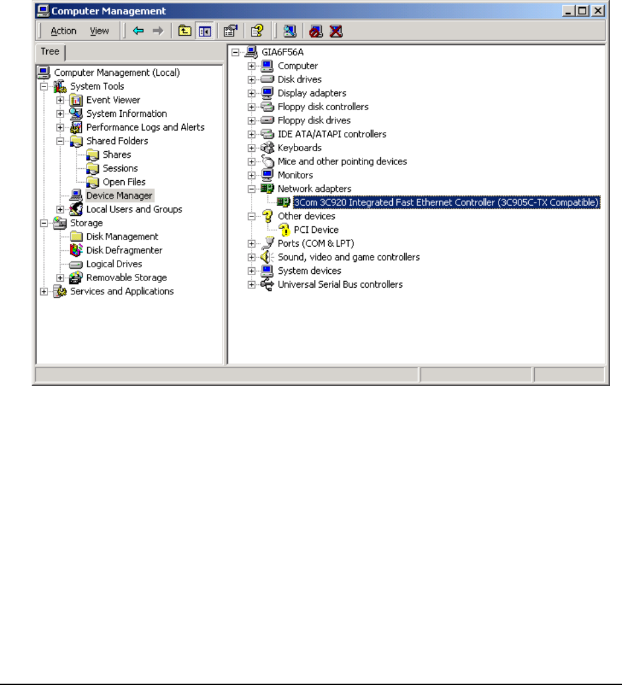Collapse the Other devices category
This screenshot has height=685, width=622.
pyautogui.click(x=252, y=216)
